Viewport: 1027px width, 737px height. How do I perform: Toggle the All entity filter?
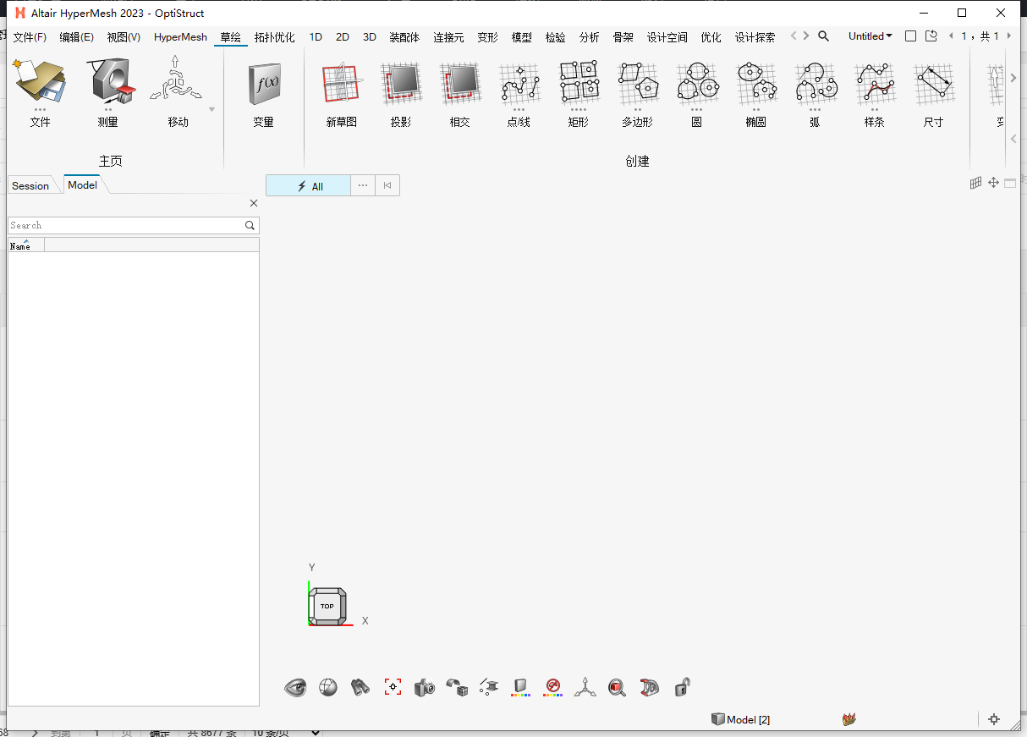[307, 185]
